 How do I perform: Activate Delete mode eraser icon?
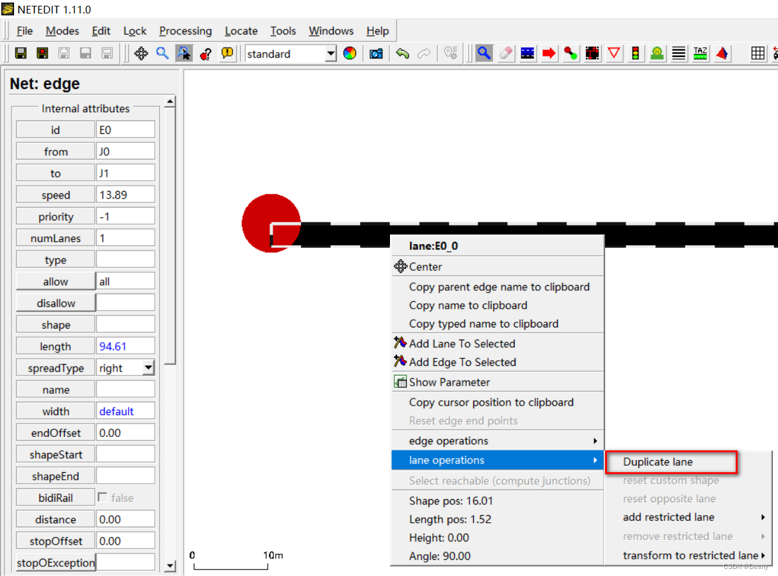tap(505, 53)
